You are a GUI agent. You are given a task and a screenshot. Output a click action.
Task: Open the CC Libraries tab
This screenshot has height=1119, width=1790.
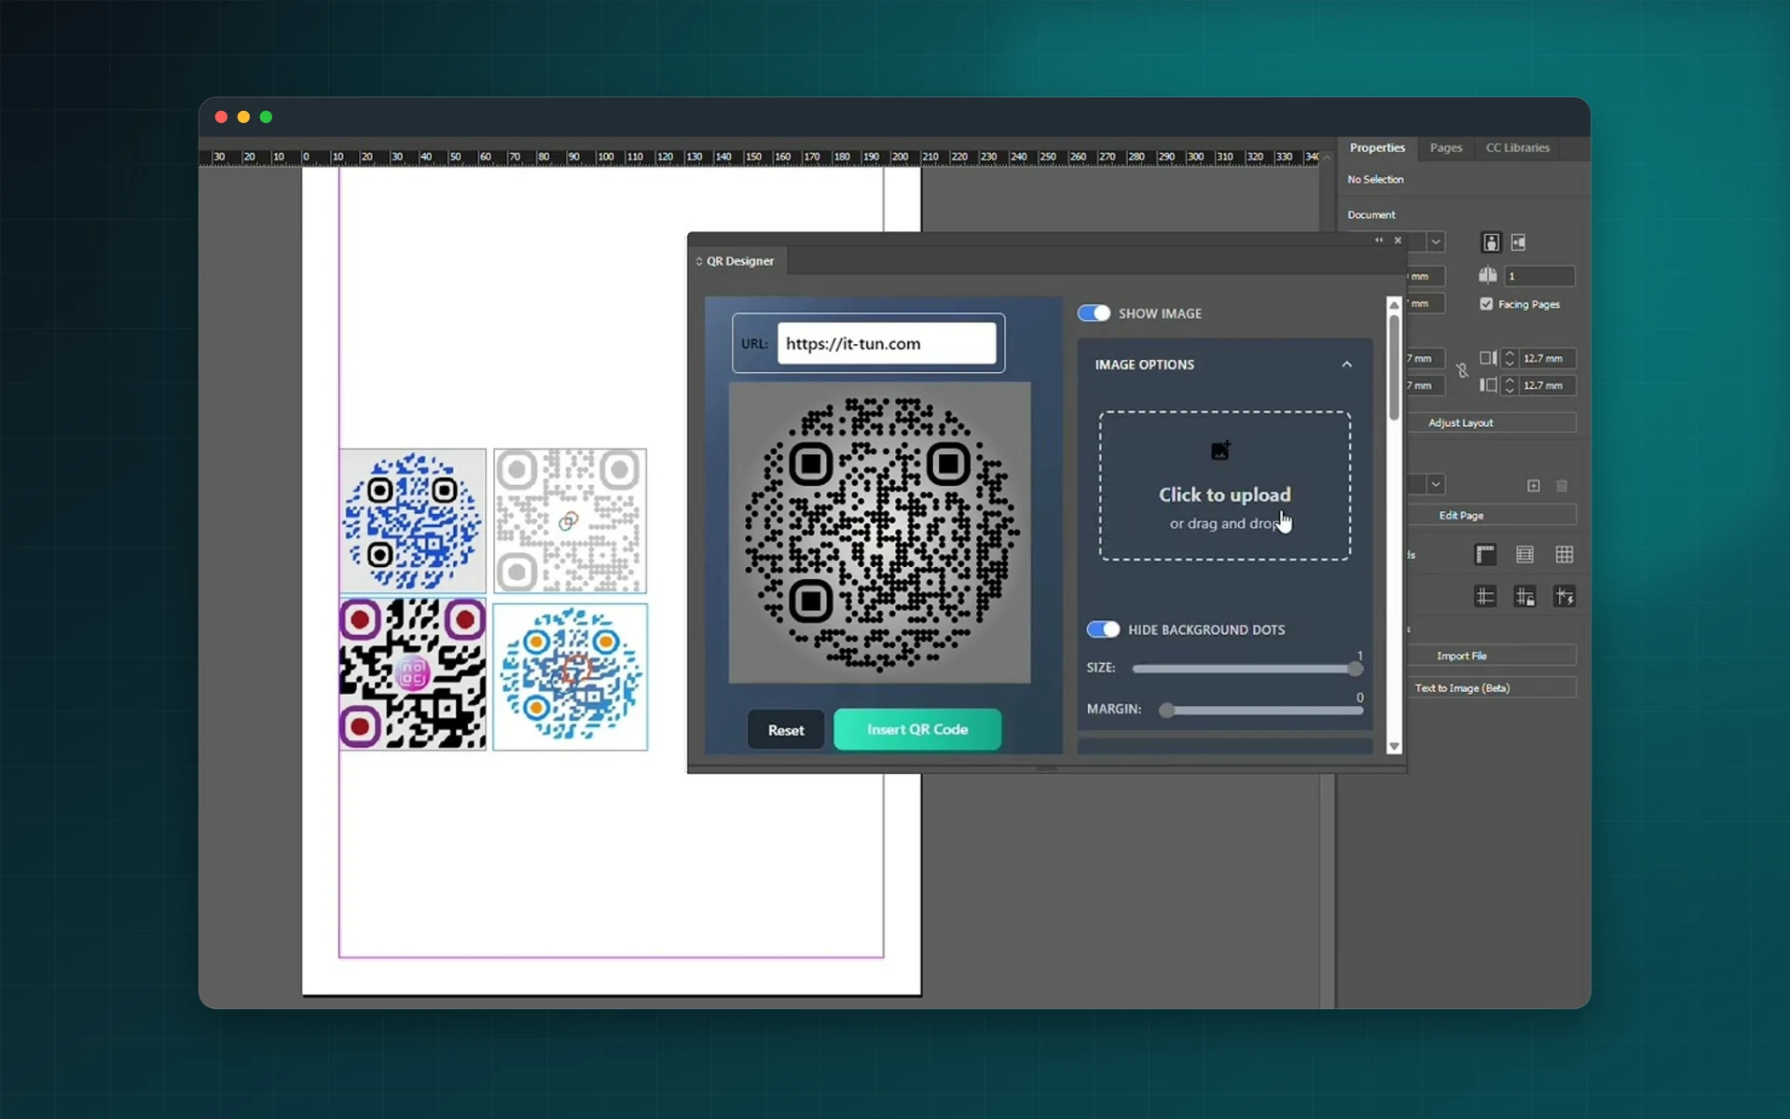point(1518,147)
